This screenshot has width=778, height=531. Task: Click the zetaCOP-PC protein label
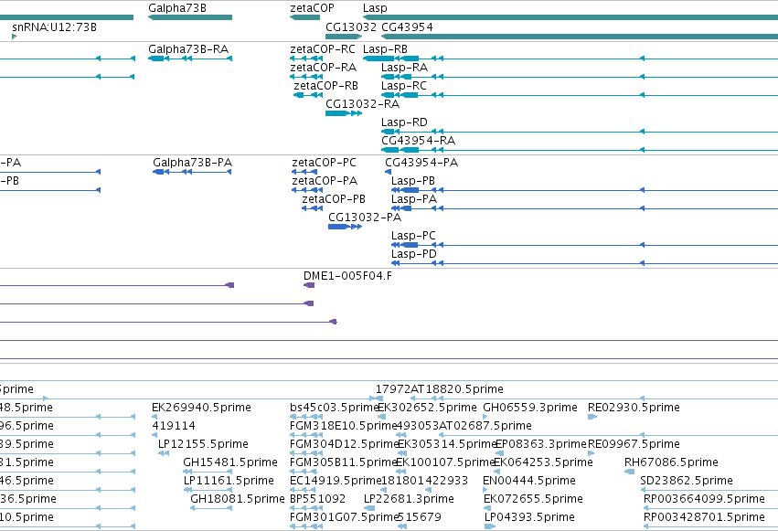pyautogui.click(x=324, y=163)
